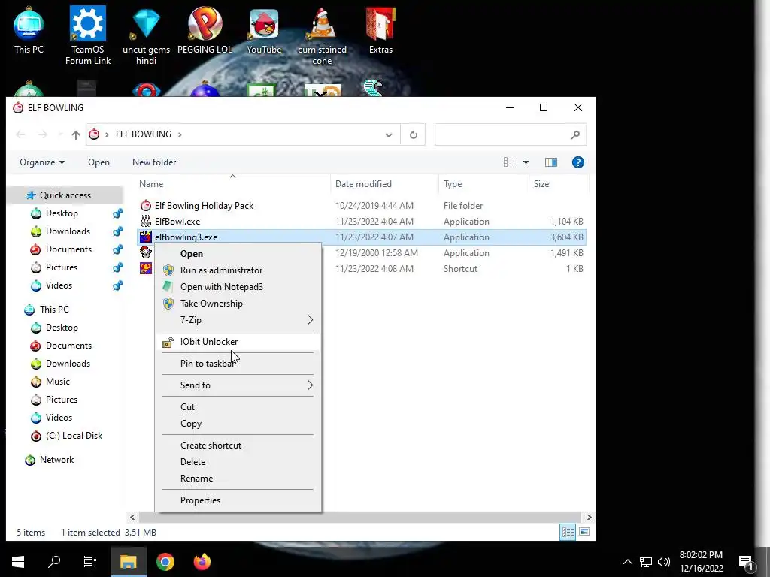Switch to large icons view in status bar
Screen dimensions: 770x577
click(x=584, y=533)
